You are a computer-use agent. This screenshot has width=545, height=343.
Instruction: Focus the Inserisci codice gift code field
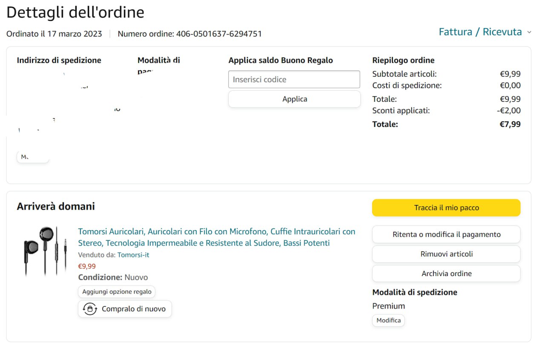click(294, 80)
